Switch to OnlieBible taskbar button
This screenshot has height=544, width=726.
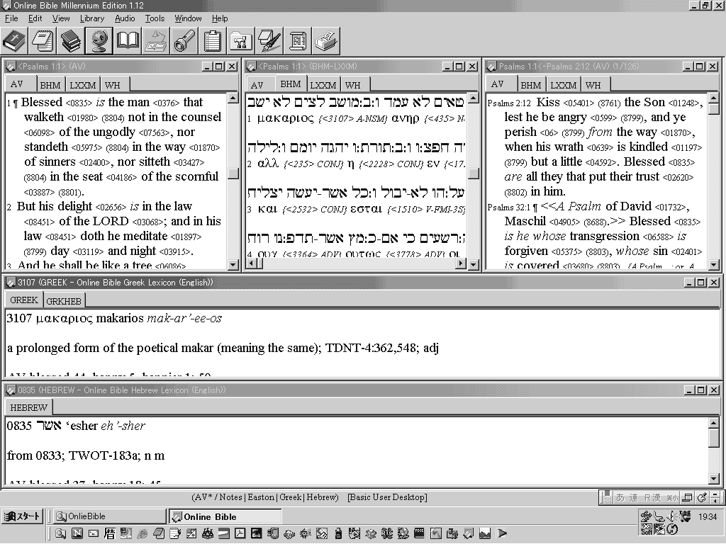108,516
